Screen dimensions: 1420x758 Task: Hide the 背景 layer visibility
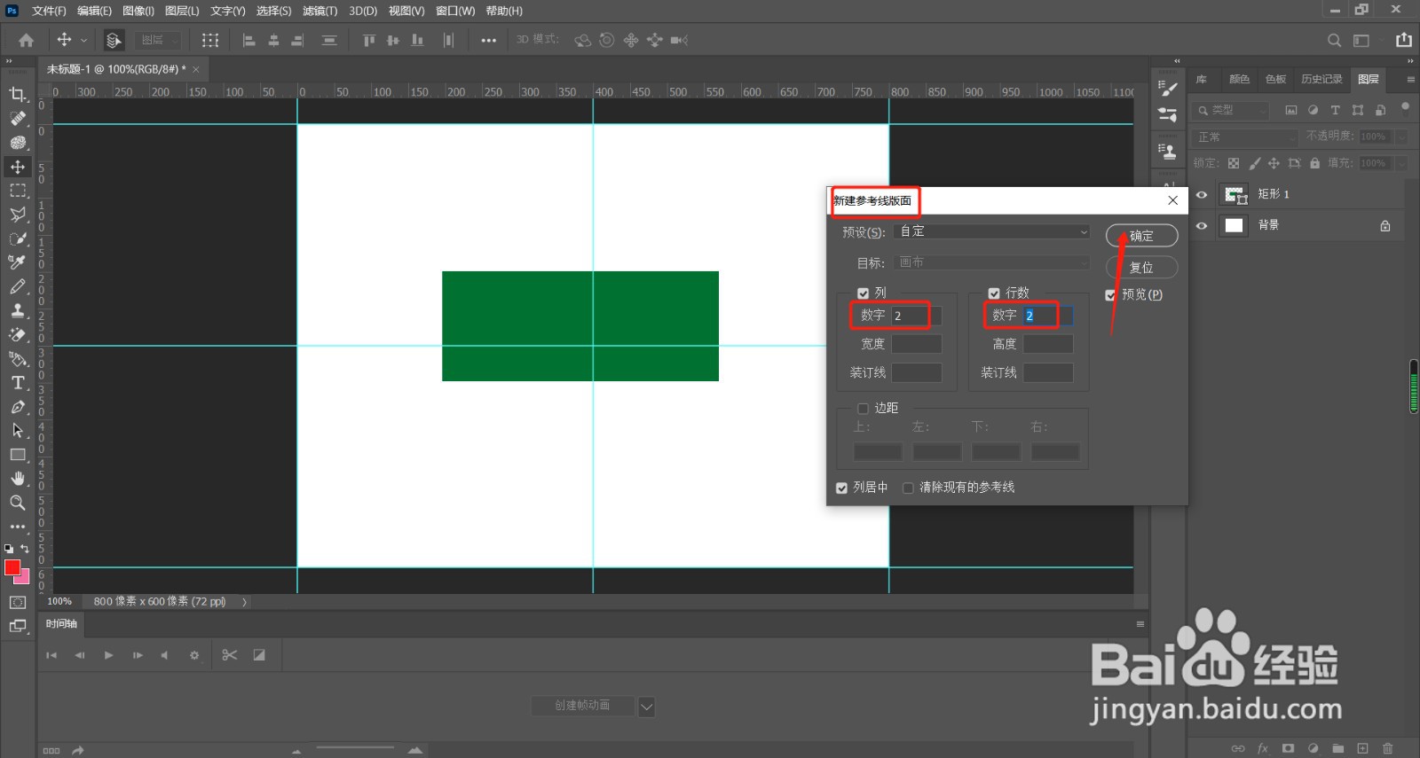coord(1202,226)
